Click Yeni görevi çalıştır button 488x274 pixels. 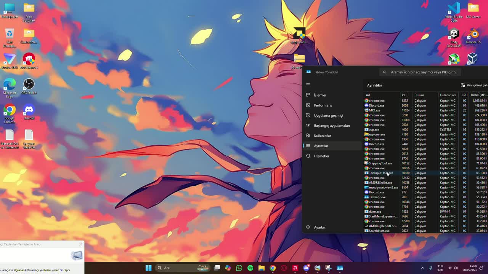pos(474,85)
